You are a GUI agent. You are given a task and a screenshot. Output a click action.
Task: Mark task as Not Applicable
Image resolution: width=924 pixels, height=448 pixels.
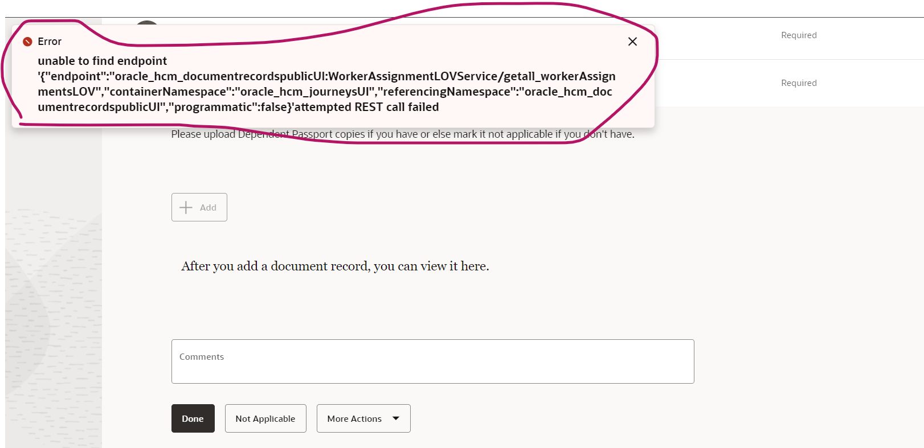pyautogui.click(x=265, y=418)
